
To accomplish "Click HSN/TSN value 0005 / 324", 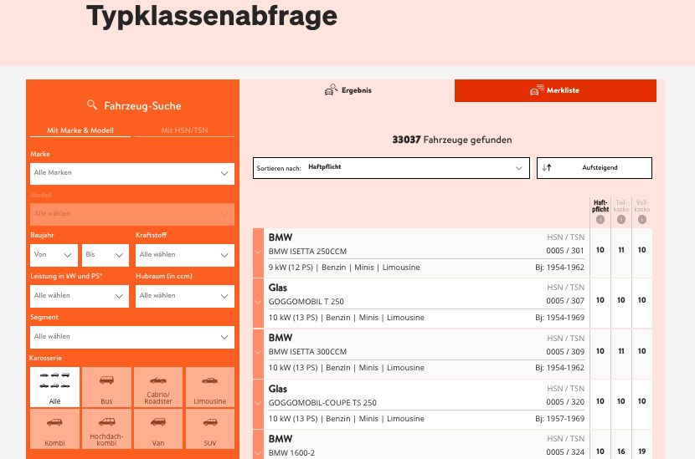I will [x=565, y=452].
